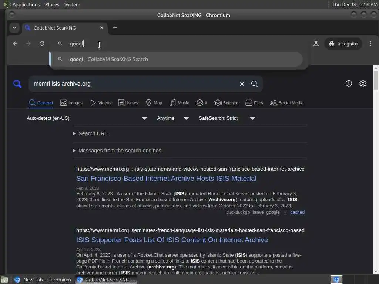This screenshot has height=284, width=379.
Task: Switch to the Science category tab
Action: click(x=226, y=103)
